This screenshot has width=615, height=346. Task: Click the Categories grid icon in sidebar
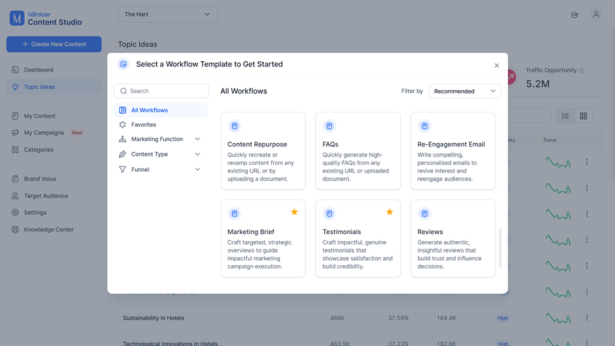(x=15, y=150)
